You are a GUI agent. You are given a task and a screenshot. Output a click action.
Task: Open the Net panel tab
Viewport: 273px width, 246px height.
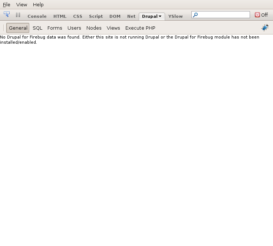[131, 16]
